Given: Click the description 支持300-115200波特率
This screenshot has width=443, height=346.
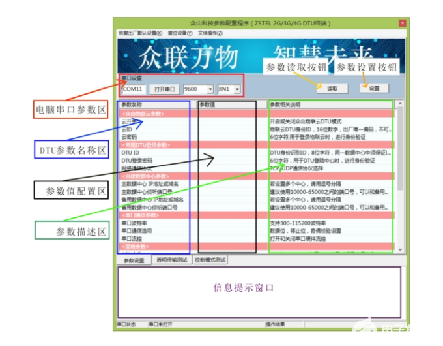Looking at the screenshot, I should (x=298, y=223).
